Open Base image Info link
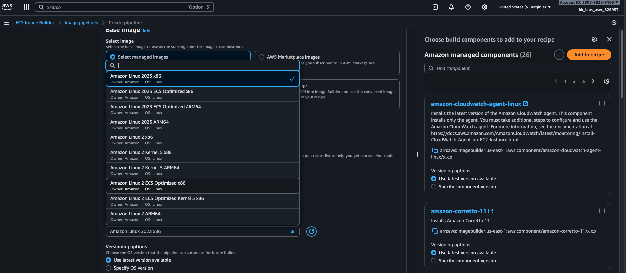The height and width of the screenshot is (273, 626). [x=147, y=31]
